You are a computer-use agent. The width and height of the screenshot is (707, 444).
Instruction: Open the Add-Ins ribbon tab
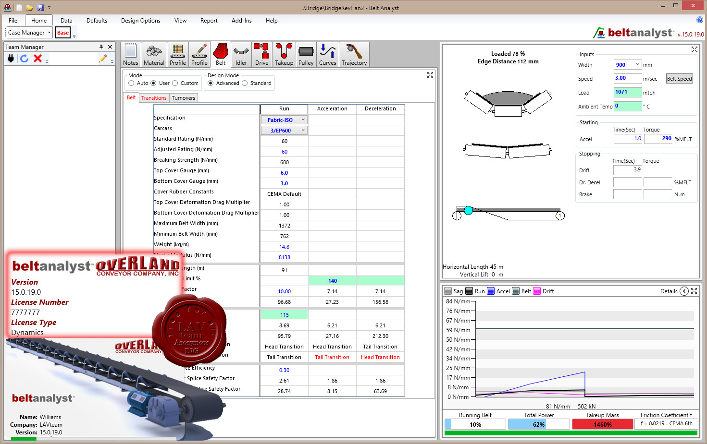(x=241, y=20)
